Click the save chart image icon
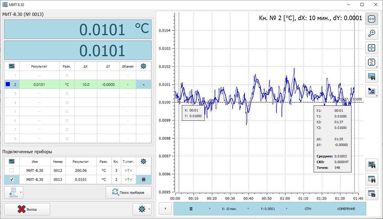The image size is (383, 219). (371, 165)
